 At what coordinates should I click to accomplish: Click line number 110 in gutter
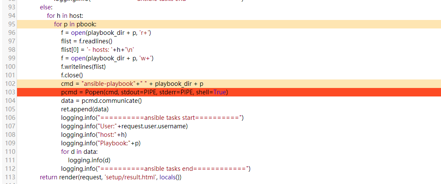(10, 151)
